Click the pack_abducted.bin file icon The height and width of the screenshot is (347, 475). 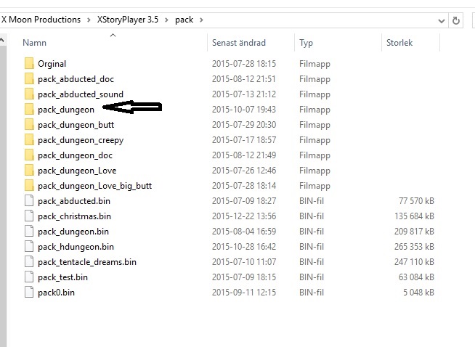(x=29, y=201)
